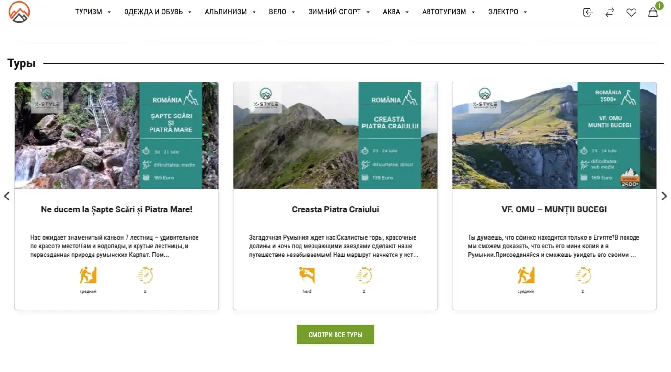
Task: Expand the Одежда и обувь dropdown
Action: [x=158, y=12]
